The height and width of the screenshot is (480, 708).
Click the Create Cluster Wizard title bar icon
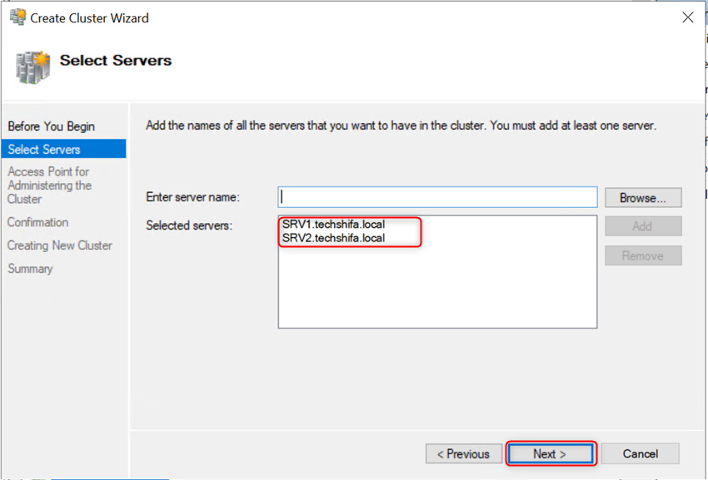17,17
